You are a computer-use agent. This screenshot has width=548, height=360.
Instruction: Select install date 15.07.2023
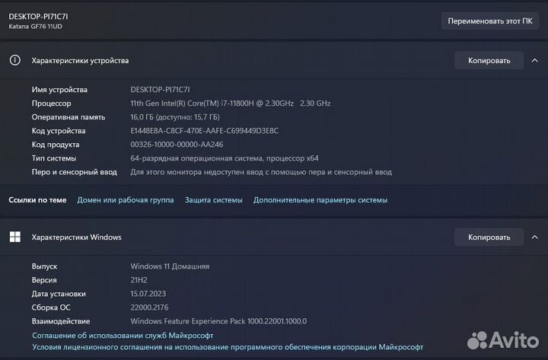(x=148, y=294)
